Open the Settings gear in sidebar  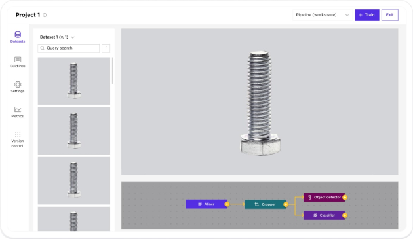click(x=18, y=87)
